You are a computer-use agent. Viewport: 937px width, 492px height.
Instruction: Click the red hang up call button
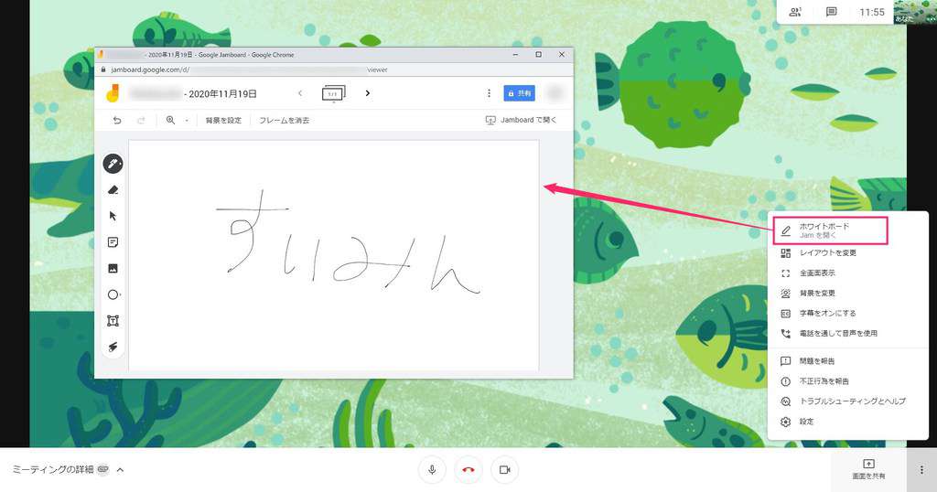click(468, 469)
